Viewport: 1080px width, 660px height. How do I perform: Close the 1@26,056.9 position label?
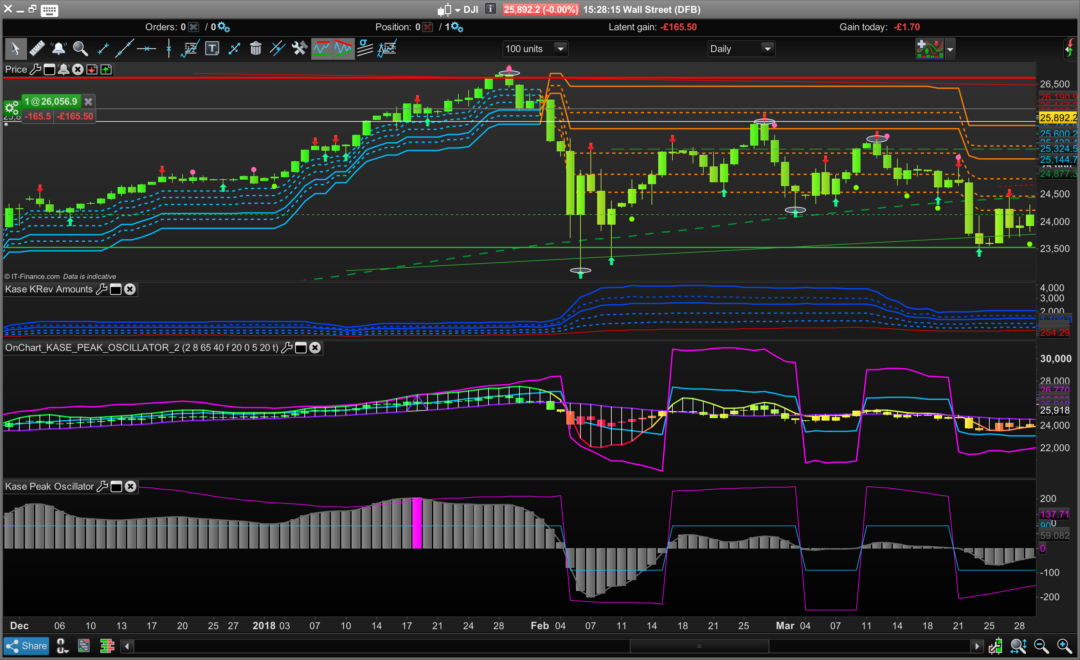[88, 102]
